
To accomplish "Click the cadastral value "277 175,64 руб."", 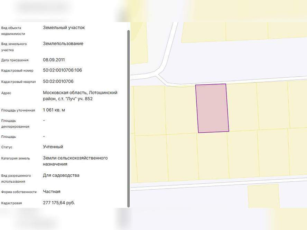I will [59, 203].
